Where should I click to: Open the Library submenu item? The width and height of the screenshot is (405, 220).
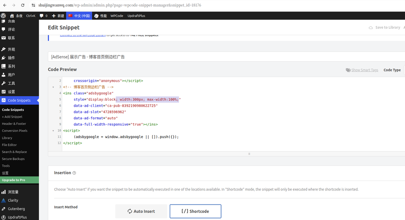click(7, 138)
